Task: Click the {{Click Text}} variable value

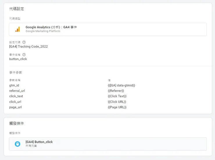Action: coord(117,96)
